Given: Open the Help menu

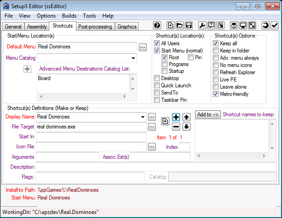Looking at the screenshot, I should click(x=108, y=16).
